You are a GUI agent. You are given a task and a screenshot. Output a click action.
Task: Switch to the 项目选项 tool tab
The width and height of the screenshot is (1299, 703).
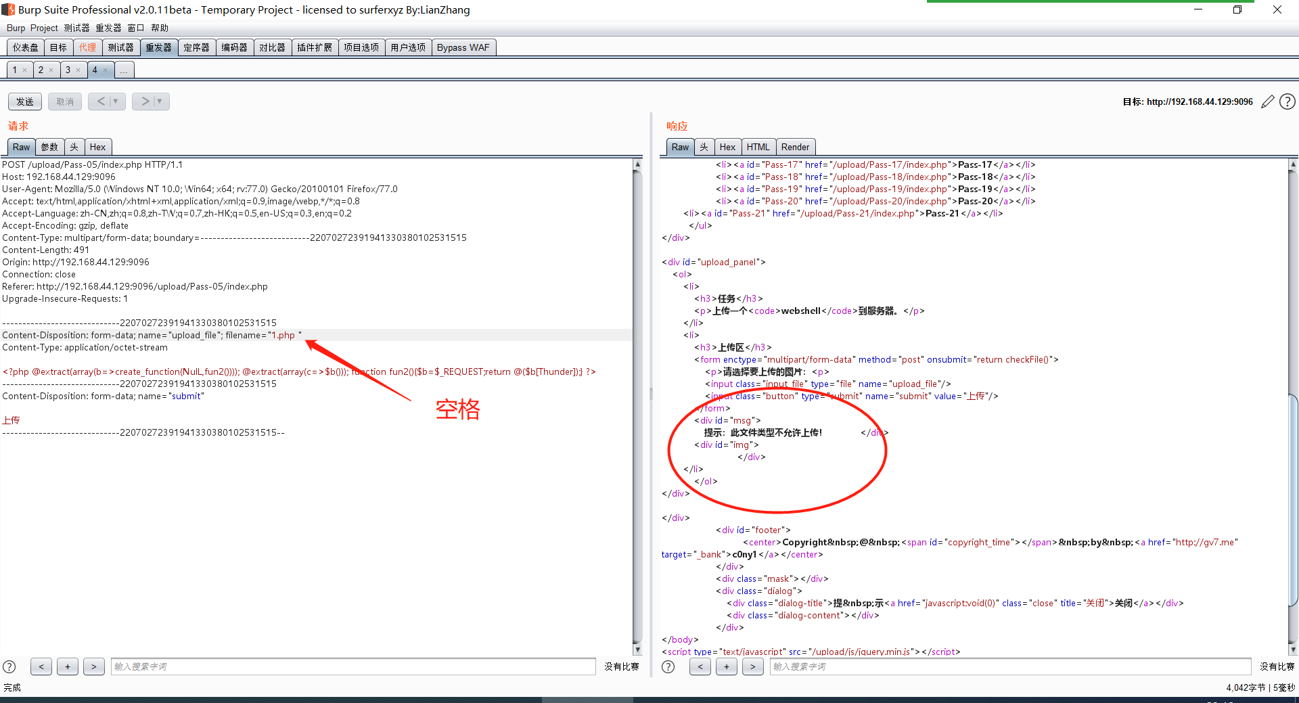tap(361, 47)
